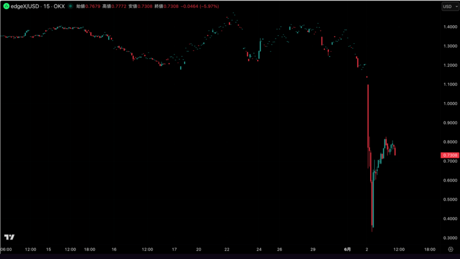Click the 24 date axis label
Image resolution: width=460 pixels, height=259 pixels.
tap(259, 249)
